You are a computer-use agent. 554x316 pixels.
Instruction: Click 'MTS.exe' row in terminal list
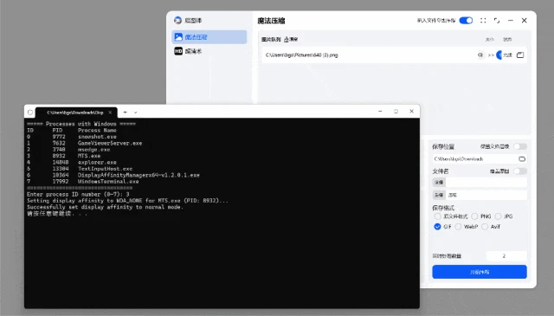point(89,156)
